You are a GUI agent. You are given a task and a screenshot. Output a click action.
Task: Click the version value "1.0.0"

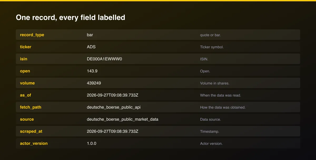(92, 143)
